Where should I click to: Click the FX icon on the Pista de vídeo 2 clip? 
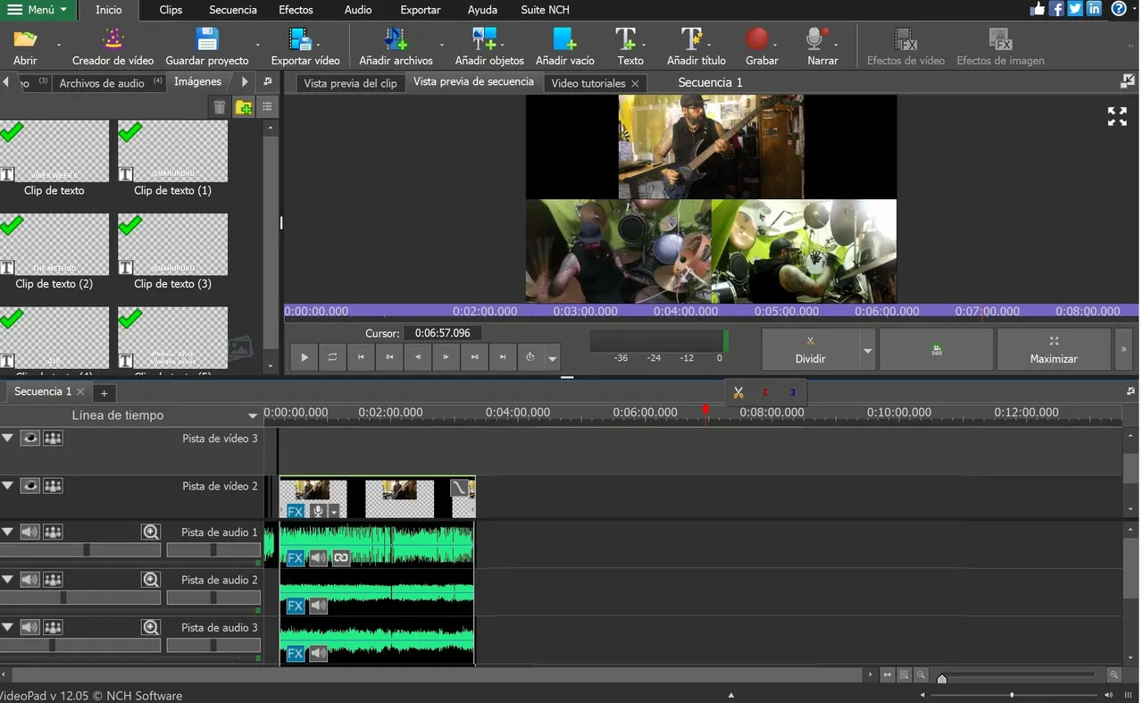click(295, 512)
